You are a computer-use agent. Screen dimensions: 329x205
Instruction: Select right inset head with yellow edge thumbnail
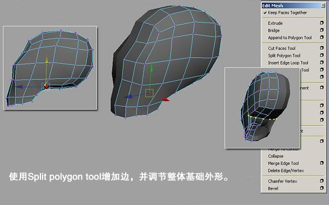262,108
